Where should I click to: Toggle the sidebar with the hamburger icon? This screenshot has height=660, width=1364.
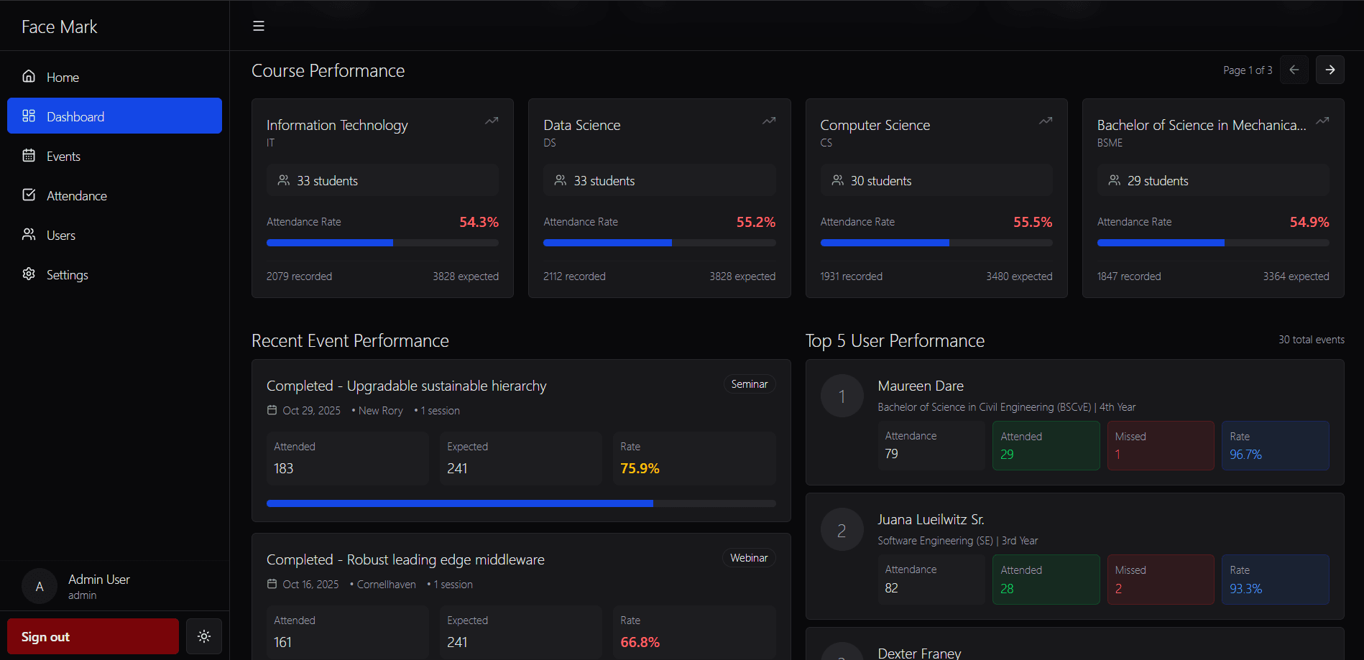pyautogui.click(x=258, y=25)
